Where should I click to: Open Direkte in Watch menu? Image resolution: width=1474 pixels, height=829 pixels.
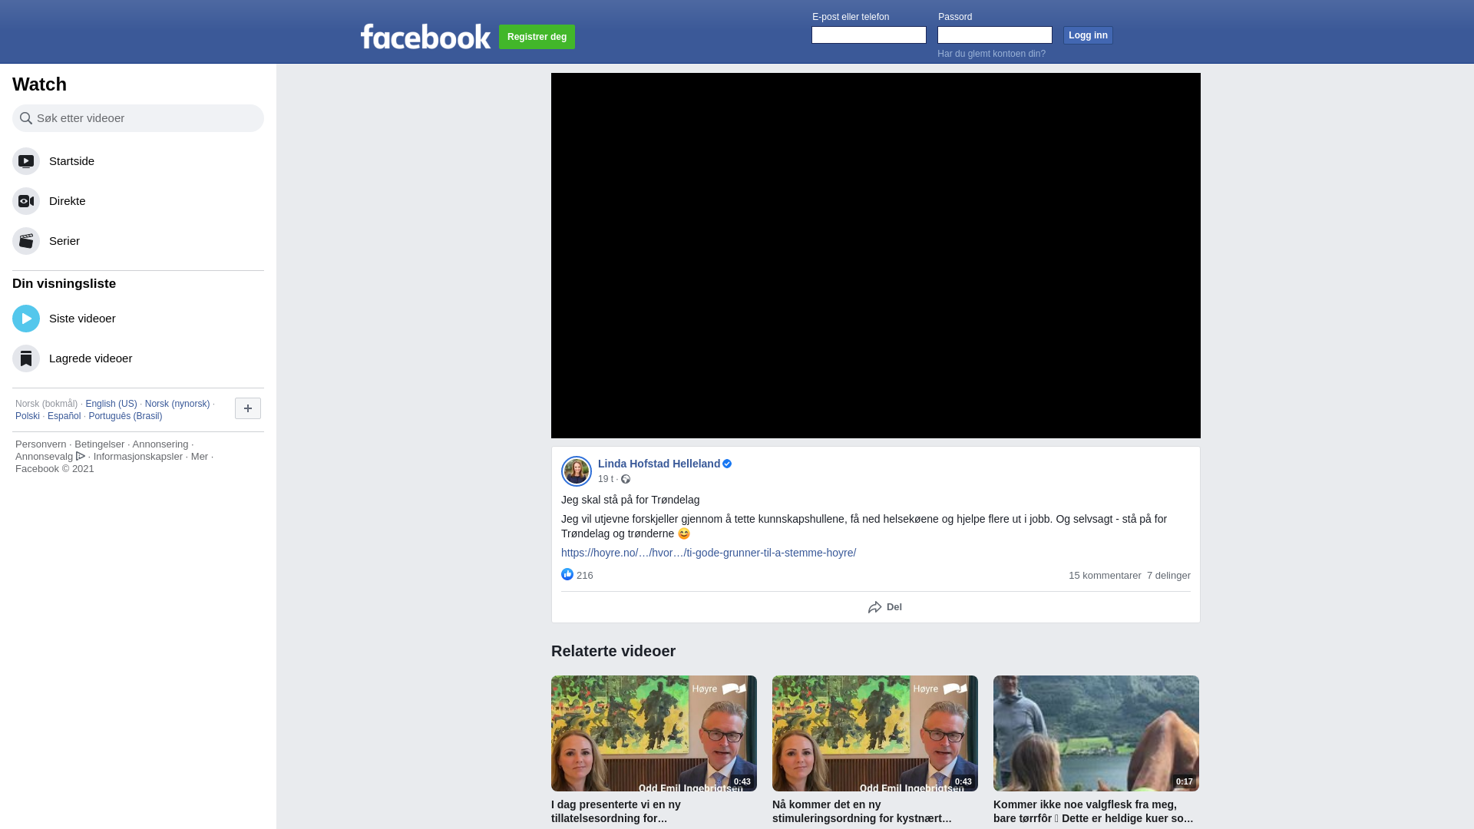click(x=138, y=201)
